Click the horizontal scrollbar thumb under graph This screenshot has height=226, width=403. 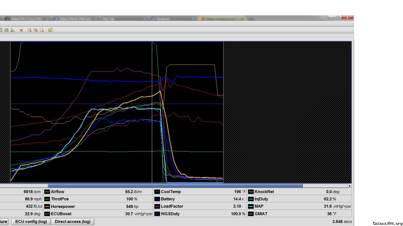[175, 186]
